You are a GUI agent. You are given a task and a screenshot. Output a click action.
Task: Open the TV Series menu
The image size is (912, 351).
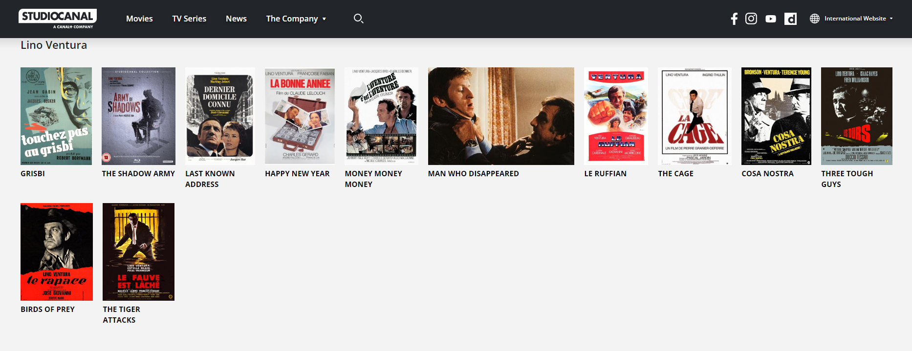pos(189,19)
